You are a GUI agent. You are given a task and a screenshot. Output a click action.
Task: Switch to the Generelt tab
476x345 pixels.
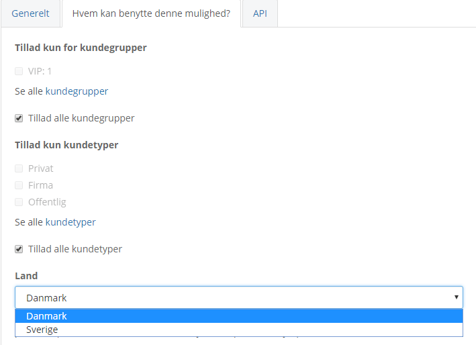point(30,13)
